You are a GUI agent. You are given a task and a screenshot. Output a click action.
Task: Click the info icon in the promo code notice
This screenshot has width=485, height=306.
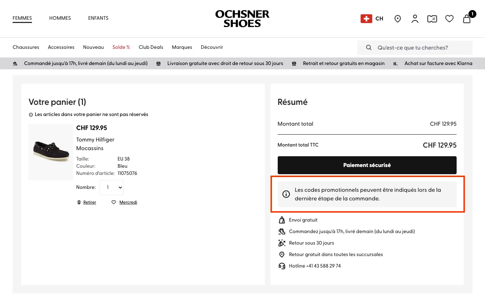(286, 194)
